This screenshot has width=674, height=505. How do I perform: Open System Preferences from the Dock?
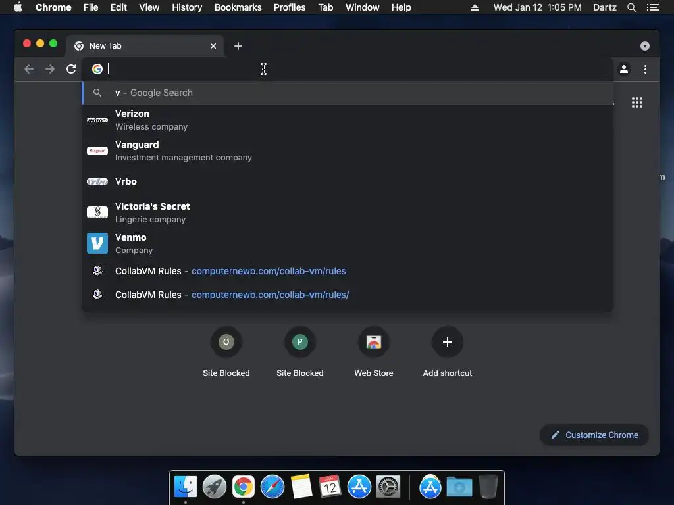pyautogui.click(x=388, y=487)
